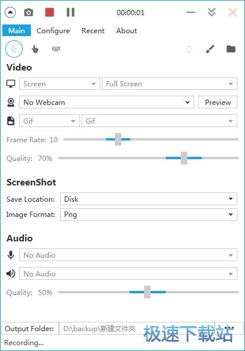
Task: Open the paintbrush overlay settings
Action: point(210,49)
